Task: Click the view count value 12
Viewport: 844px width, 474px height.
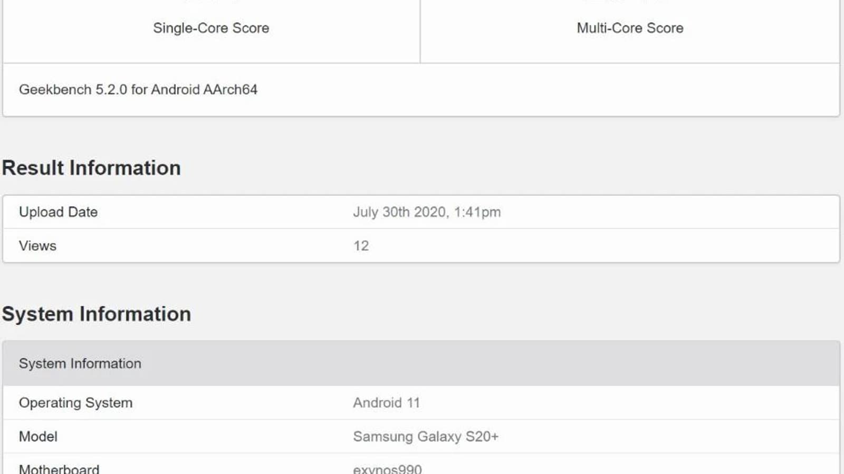Action: click(x=361, y=245)
